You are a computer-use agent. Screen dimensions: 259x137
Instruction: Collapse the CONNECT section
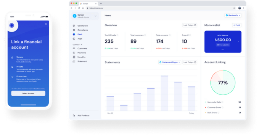tap(77, 45)
